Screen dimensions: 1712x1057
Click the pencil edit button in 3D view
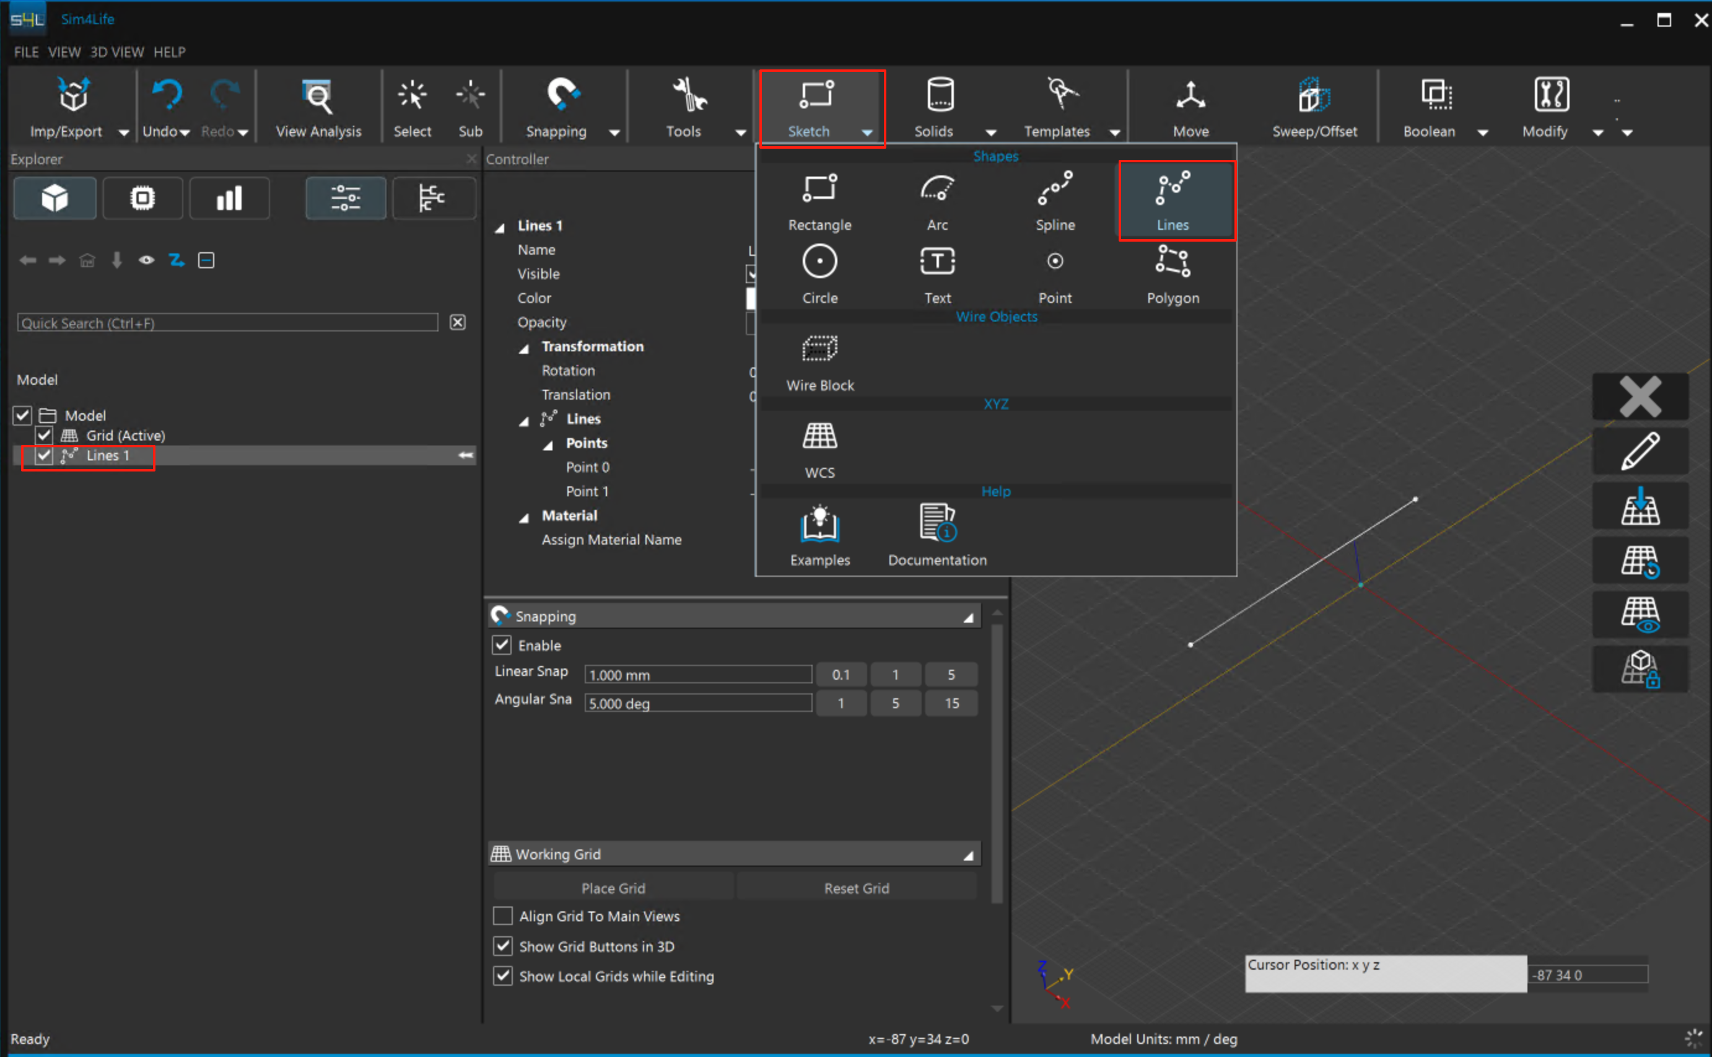point(1640,452)
